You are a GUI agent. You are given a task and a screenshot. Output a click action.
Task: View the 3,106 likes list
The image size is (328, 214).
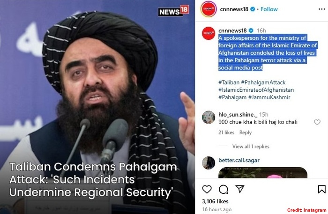pyautogui.click(x=215, y=201)
